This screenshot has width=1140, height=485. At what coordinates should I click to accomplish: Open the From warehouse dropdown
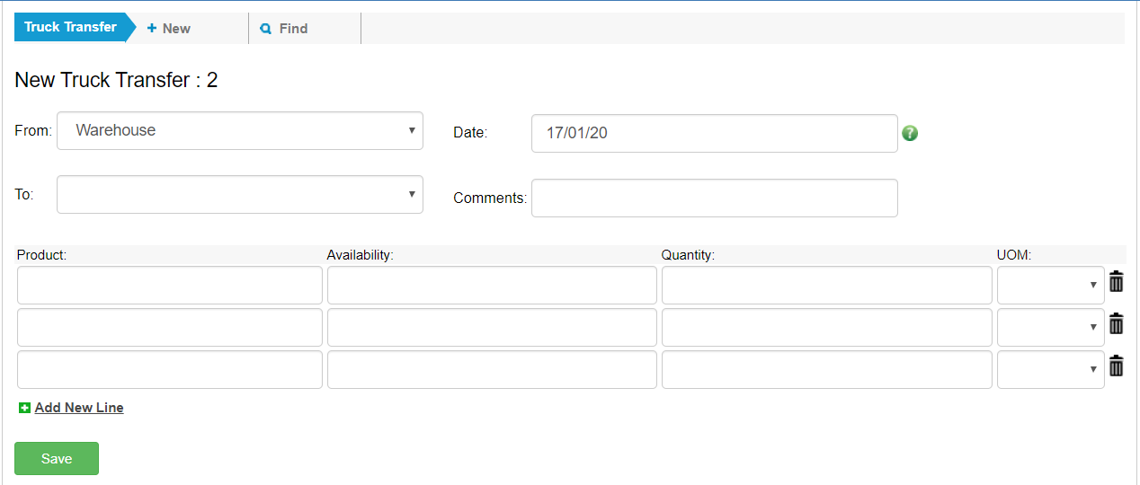coord(239,131)
